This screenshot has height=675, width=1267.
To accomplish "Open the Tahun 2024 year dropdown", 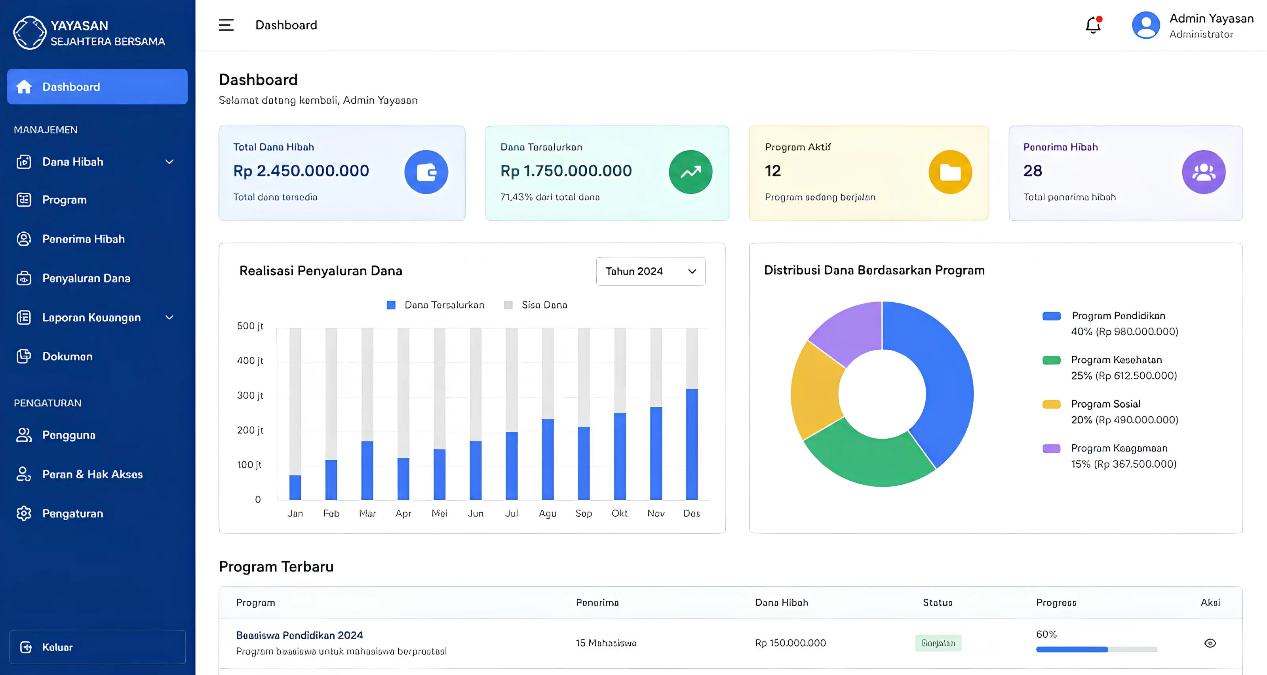I will click(650, 271).
